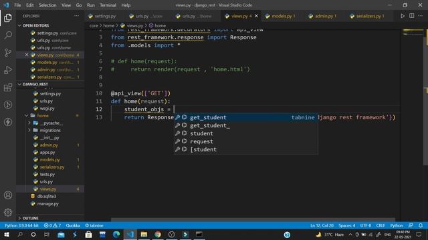Show hidden system tray icons chevron

coord(350,234)
